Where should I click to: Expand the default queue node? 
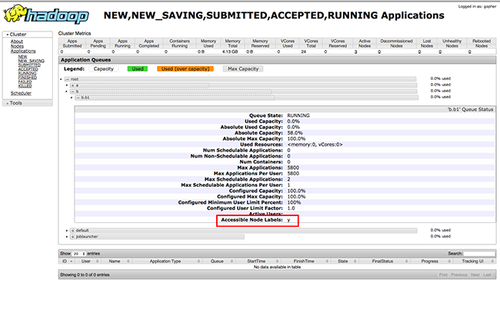tap(72, 230)
